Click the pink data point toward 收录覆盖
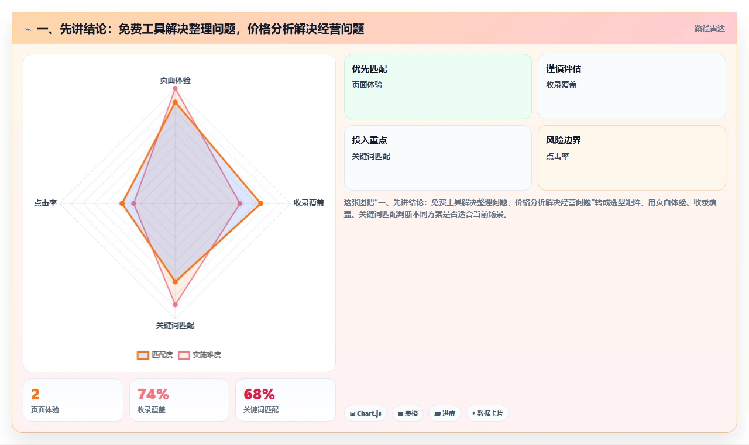The image size is (749, 445). (x=240, y=203)
